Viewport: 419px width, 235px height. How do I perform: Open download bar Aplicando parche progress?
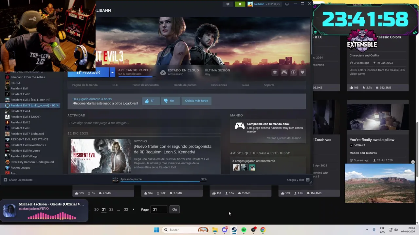[x=159, y=180]
